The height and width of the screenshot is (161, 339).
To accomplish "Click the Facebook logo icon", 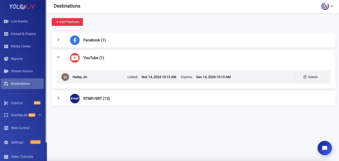I will 75,40.
